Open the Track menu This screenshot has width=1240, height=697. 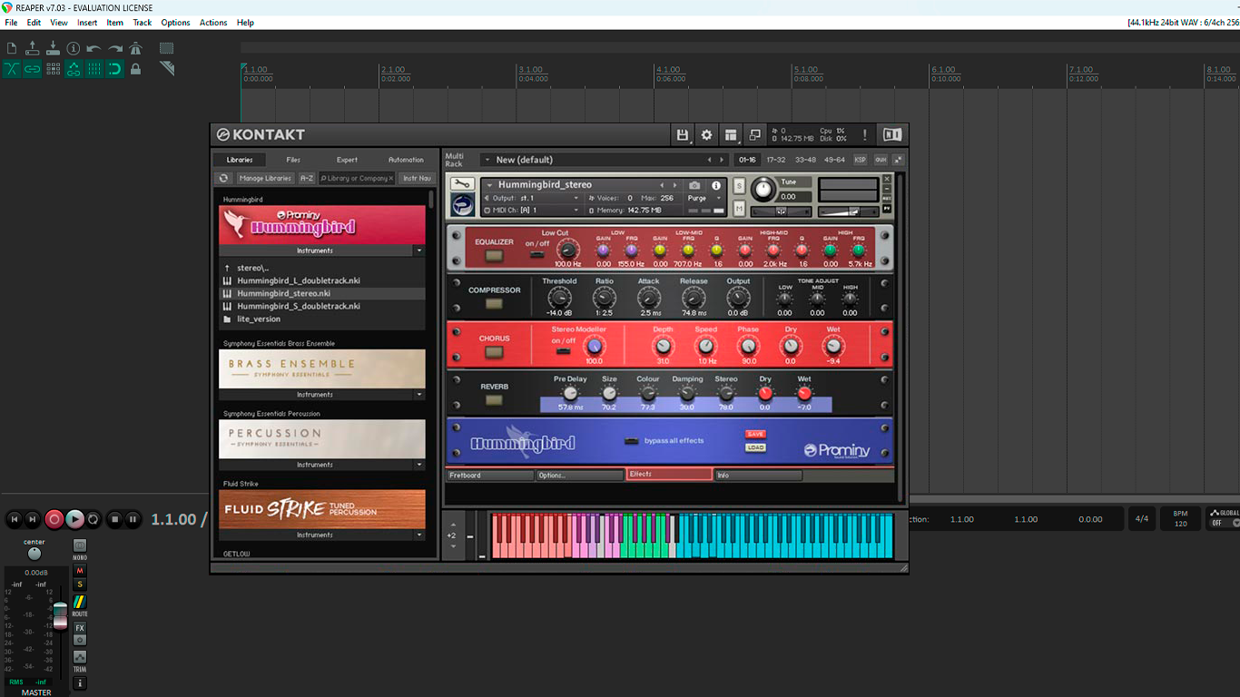143,23
